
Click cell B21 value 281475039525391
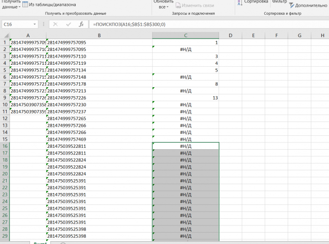99,181
